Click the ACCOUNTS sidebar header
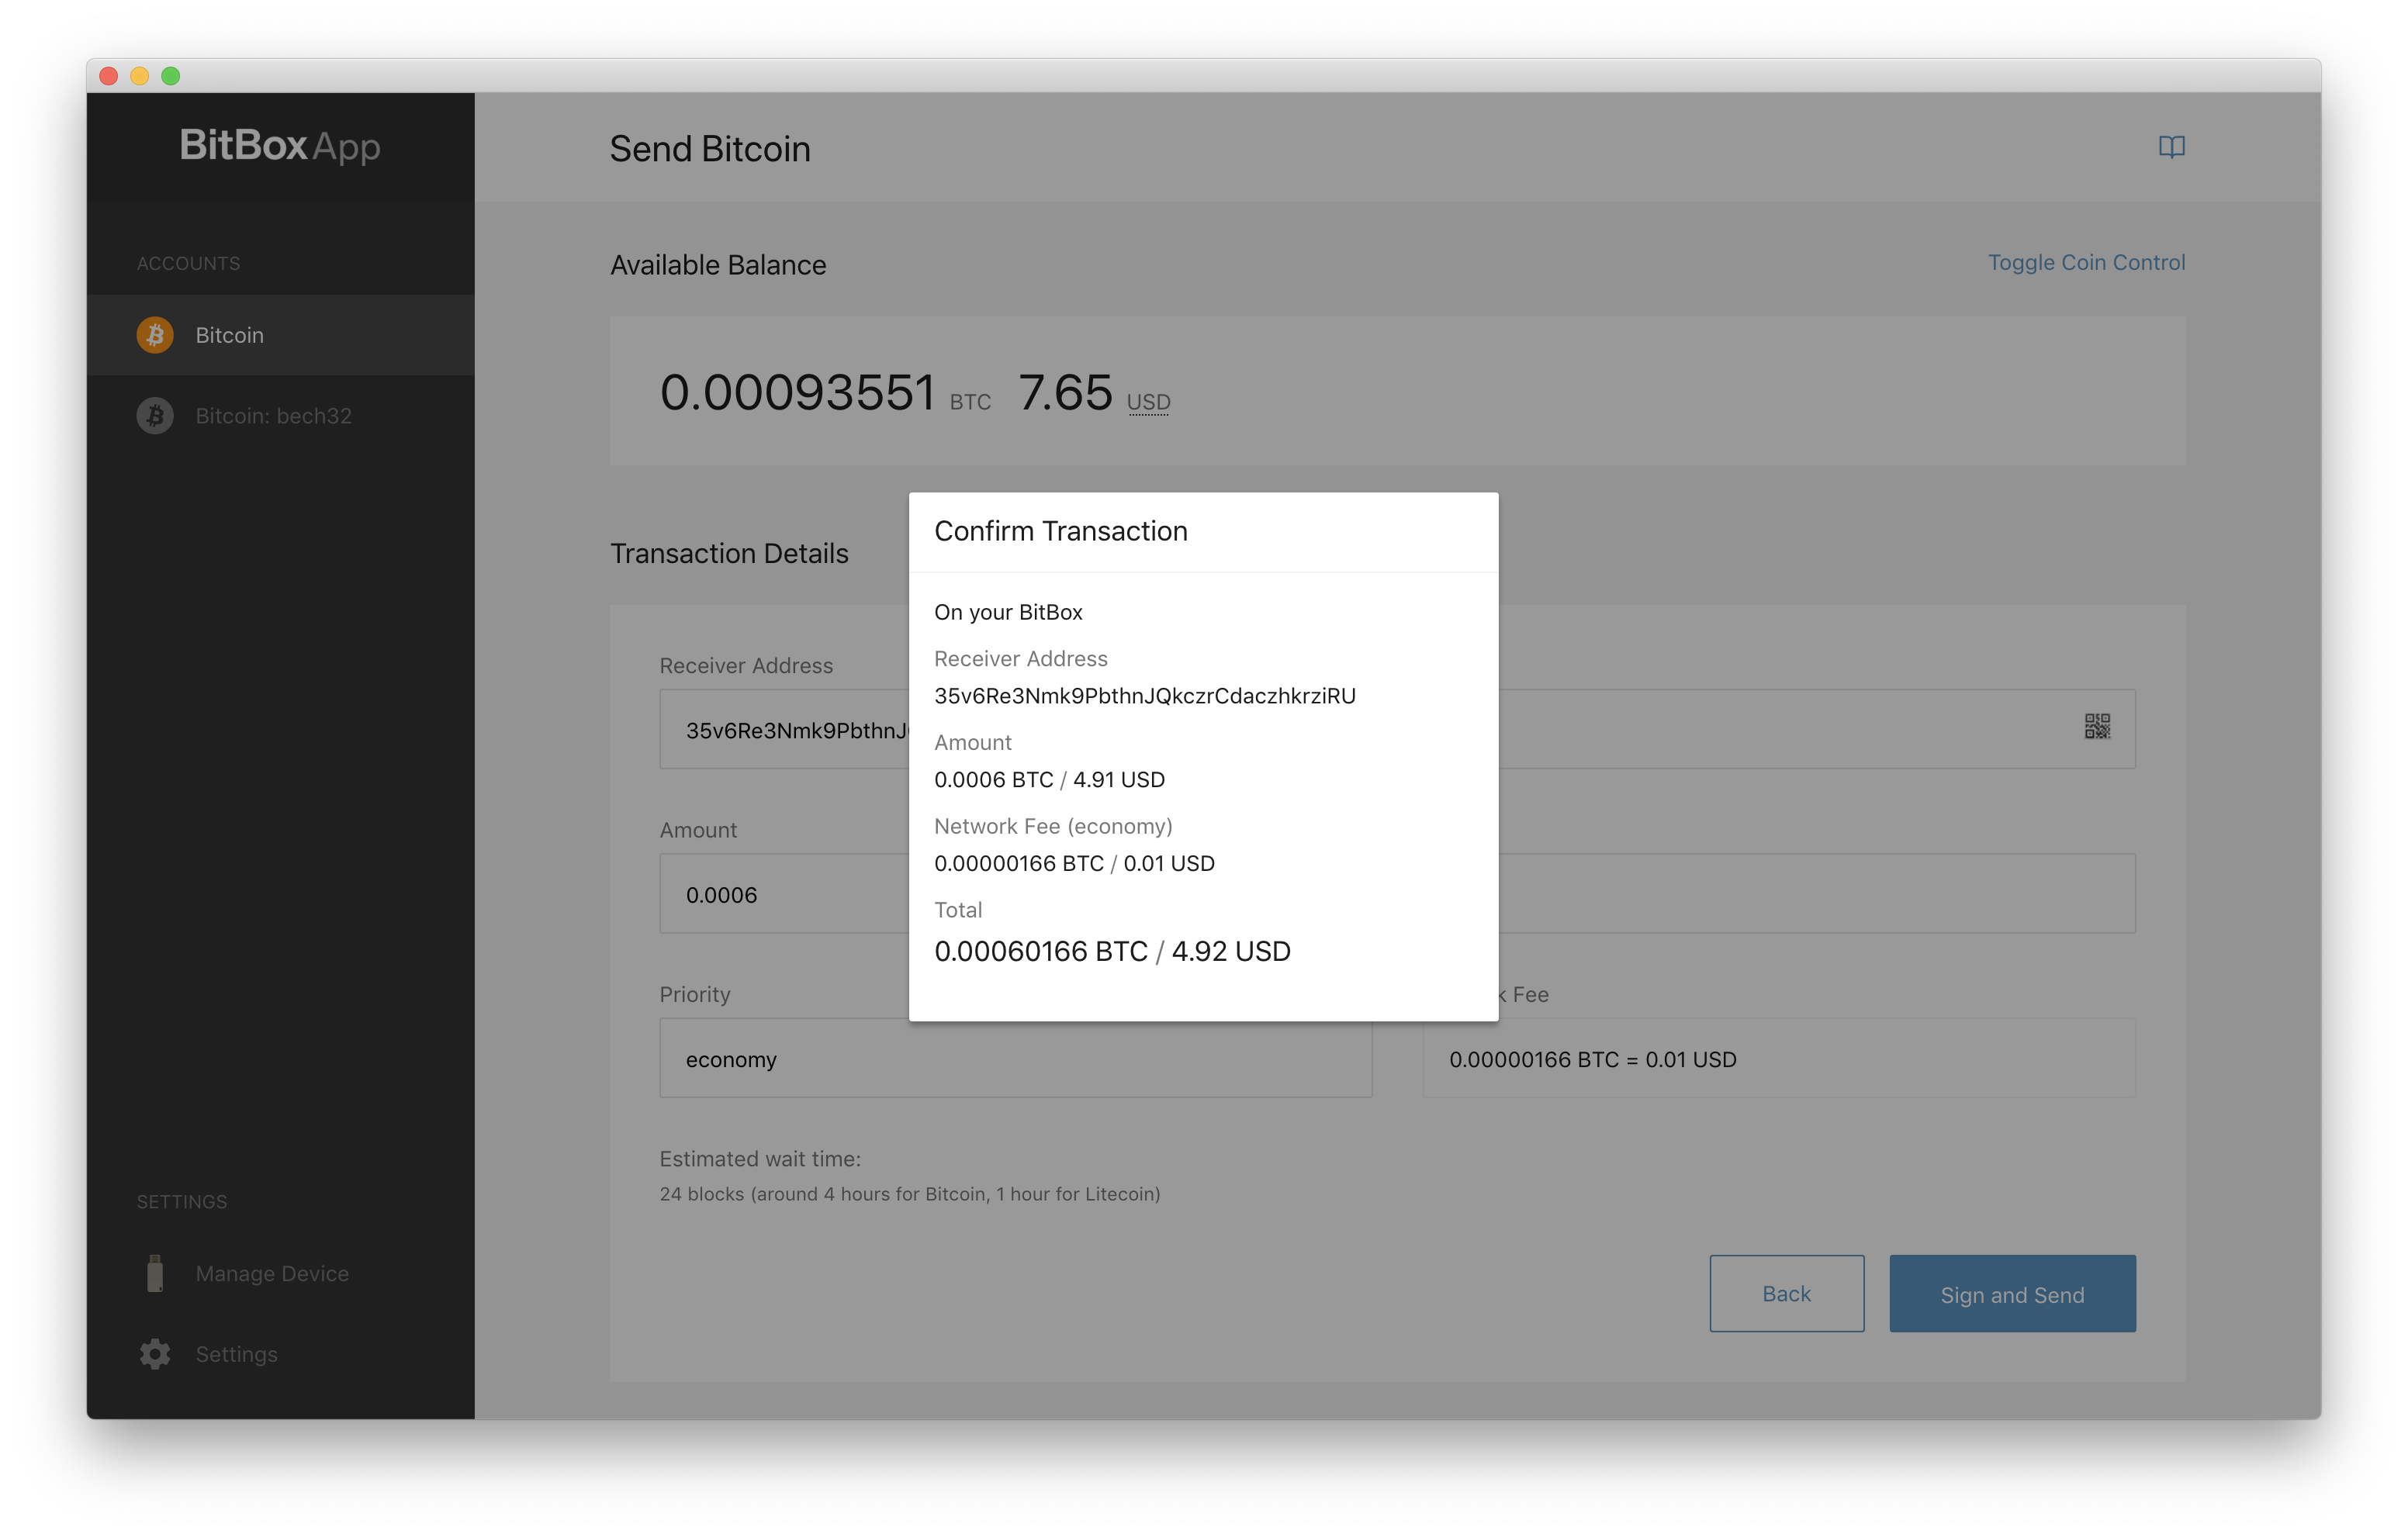This screenshot has height=1534, width=2408. (x=188, y=263)
